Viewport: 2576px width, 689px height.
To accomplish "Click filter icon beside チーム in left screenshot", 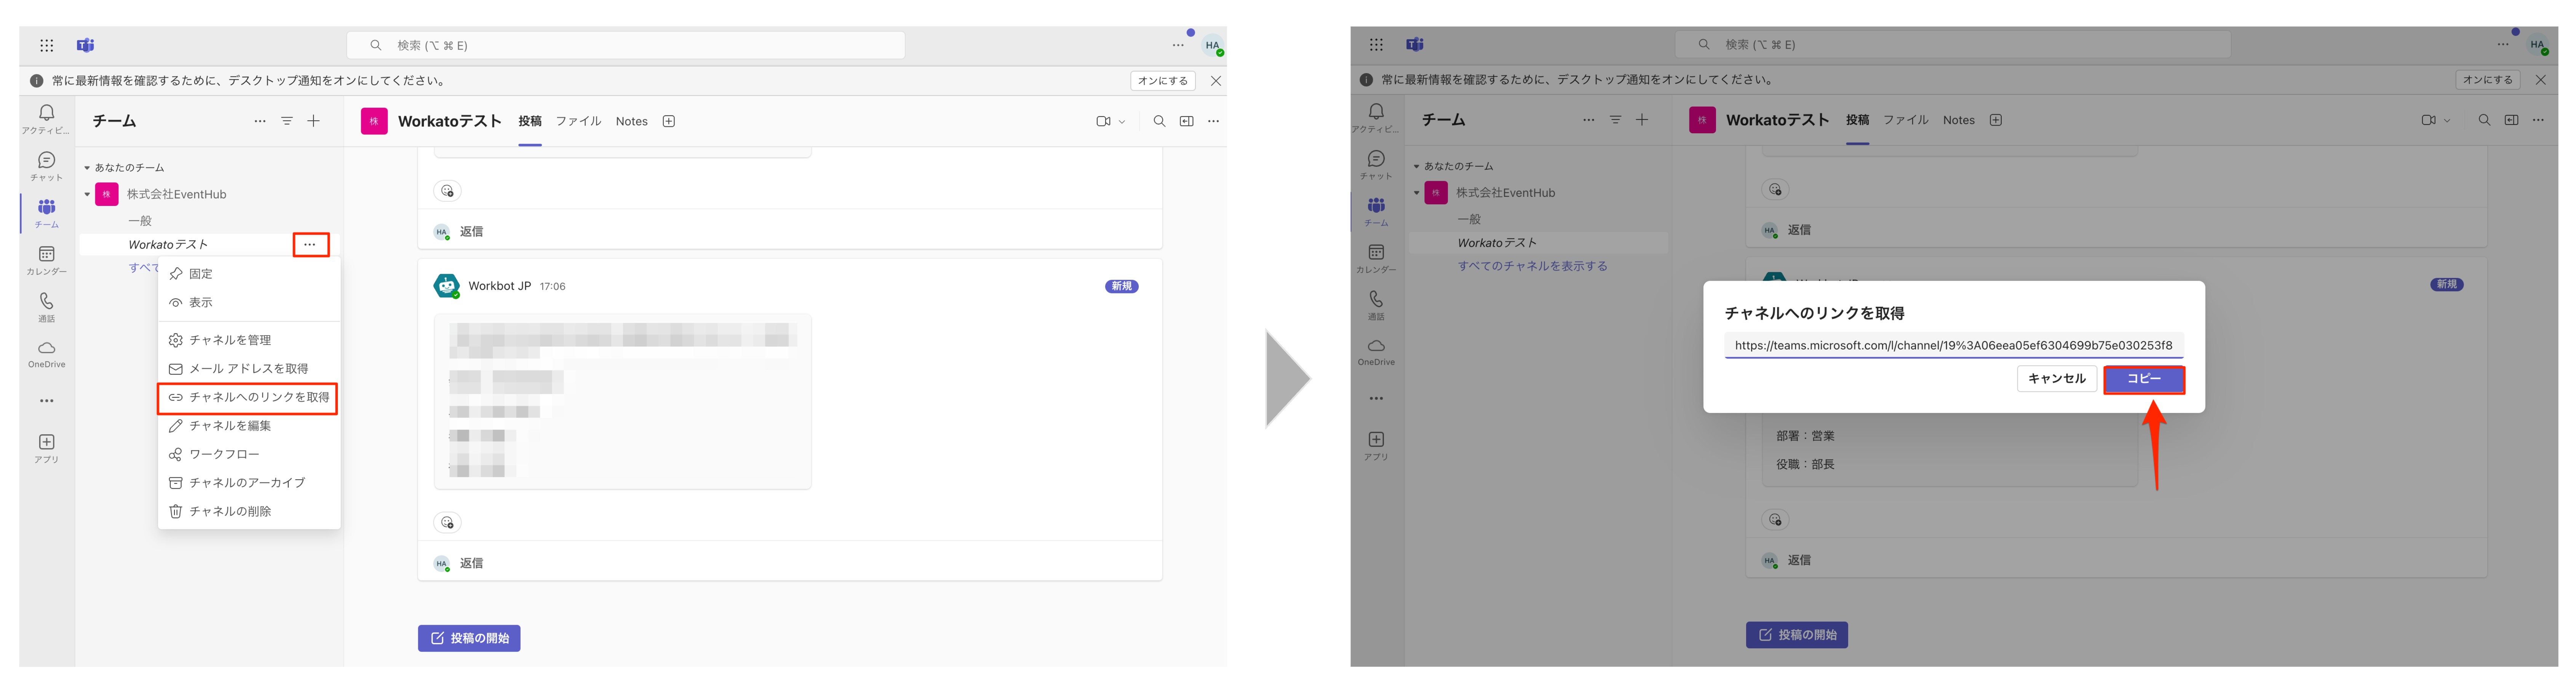I will point(287,121).
